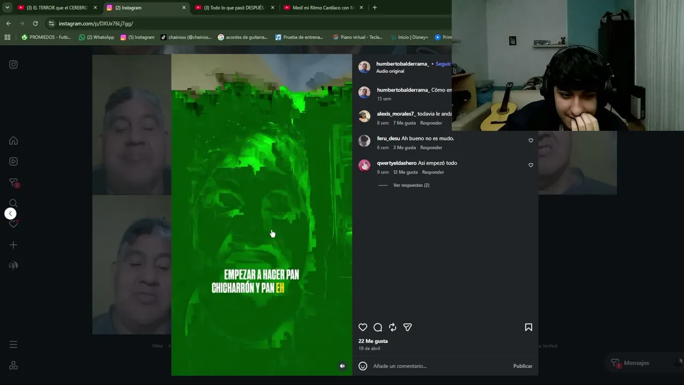Image resolution: width=684 pixels, height=385 pixels.
Task: Close the "Todo lo que pasó DESPUÉS" tab
Action: coord(273,7)
